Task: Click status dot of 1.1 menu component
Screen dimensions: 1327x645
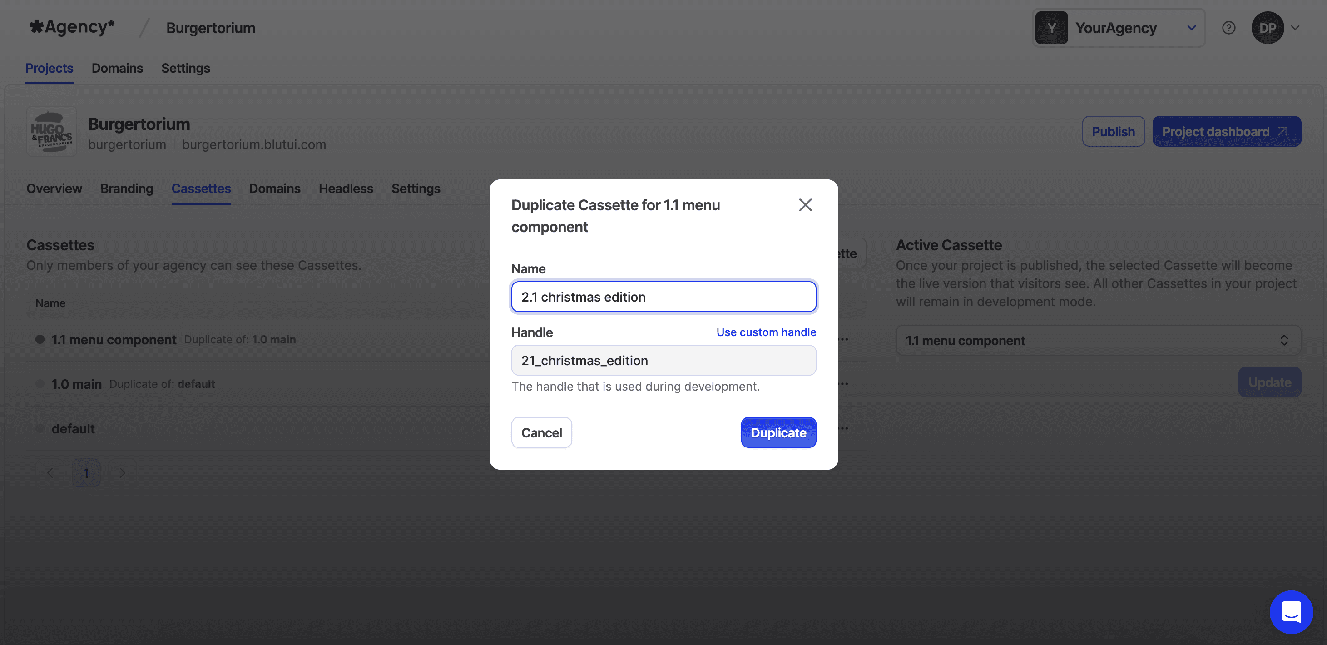Action: (x=40, y=339)
